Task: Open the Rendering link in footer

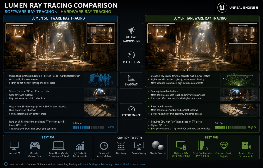Action: [x=106, y=164]
